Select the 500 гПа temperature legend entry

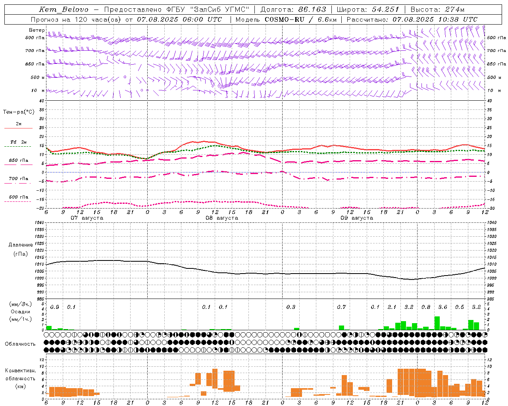click(x=18, y=197)
